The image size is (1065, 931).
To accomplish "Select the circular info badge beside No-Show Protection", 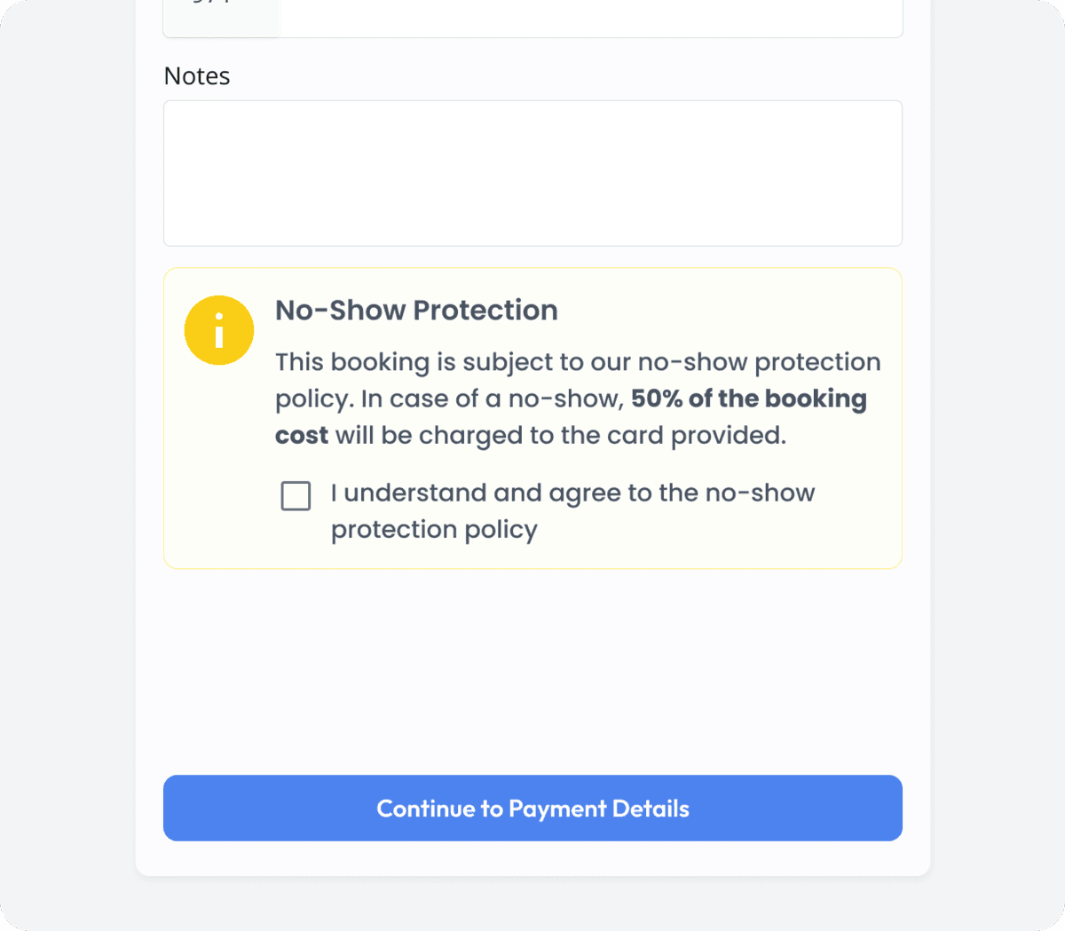I will (219, 330).
